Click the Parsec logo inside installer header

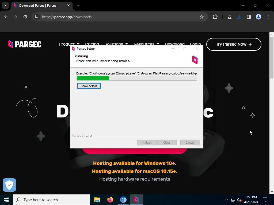click(x=195, y=60)
